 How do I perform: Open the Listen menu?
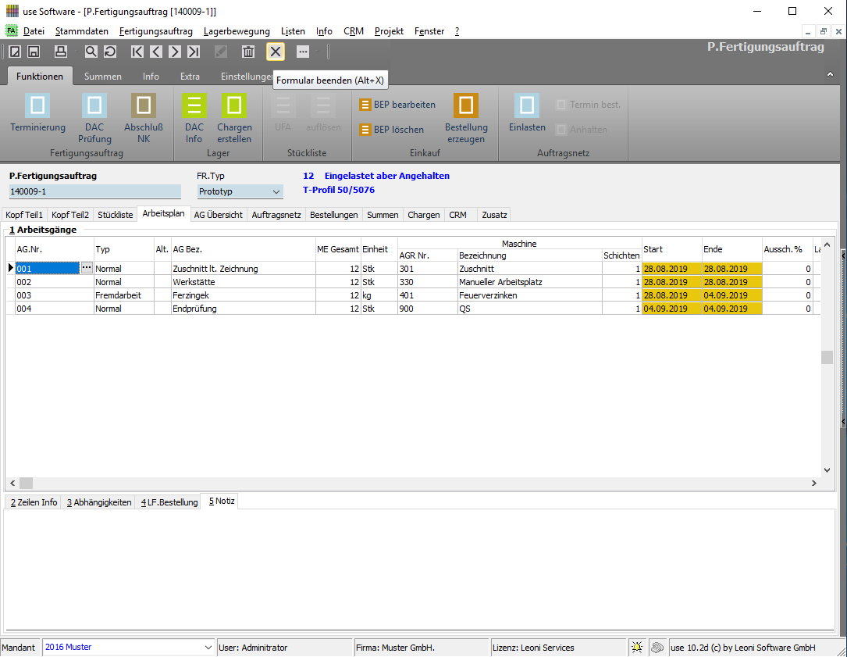(293, 31)
